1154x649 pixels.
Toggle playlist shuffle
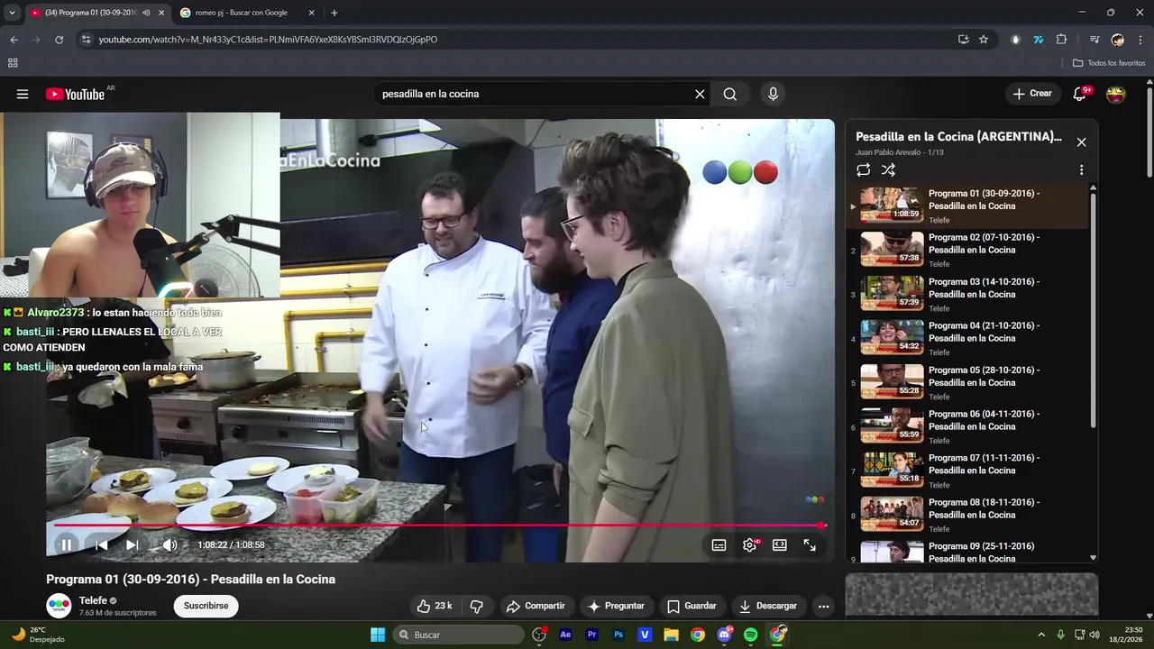pyautogui.click(x=888, y=169)
